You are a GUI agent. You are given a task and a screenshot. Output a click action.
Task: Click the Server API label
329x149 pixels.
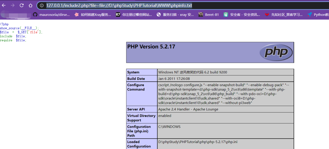click(x=136, y=109)
